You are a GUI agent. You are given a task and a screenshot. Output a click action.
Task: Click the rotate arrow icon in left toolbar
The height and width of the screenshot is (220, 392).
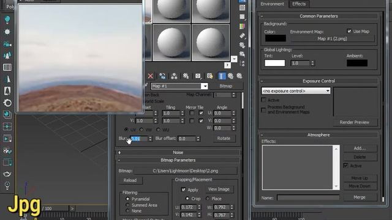click(x=7, y=103)
